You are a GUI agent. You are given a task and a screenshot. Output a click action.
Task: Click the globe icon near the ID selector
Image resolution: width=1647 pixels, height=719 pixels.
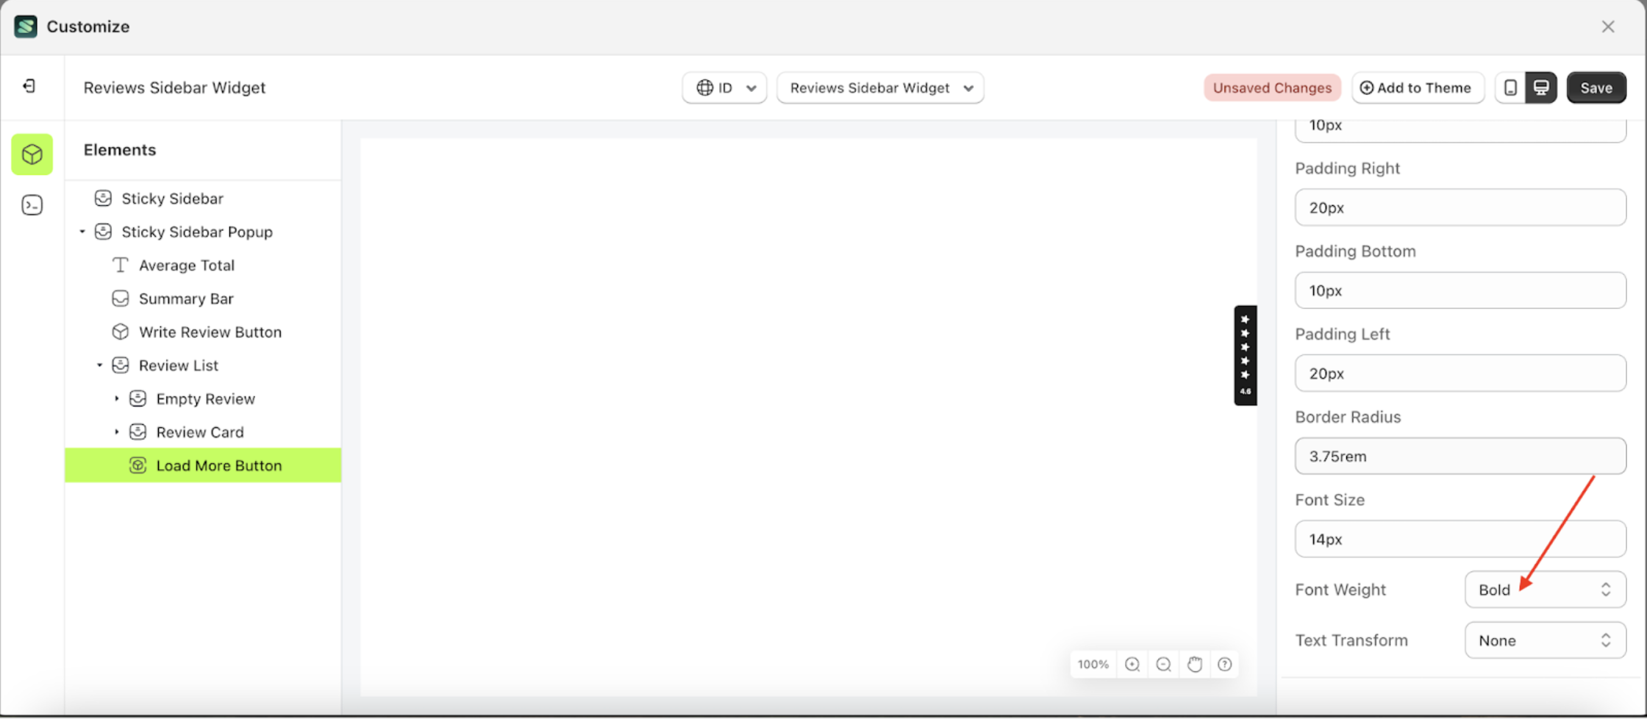[x=705, y=87]
